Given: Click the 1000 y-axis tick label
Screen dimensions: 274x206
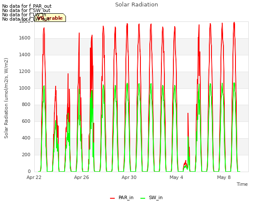Looking at the screenshot, I should [25, 88].
